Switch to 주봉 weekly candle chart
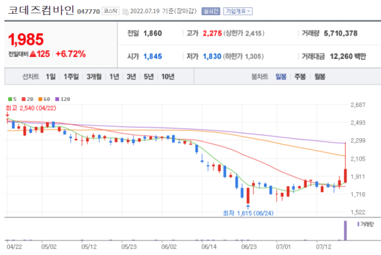Image resolution: width=381 pixels, height=255 pixels. [300, 77]
